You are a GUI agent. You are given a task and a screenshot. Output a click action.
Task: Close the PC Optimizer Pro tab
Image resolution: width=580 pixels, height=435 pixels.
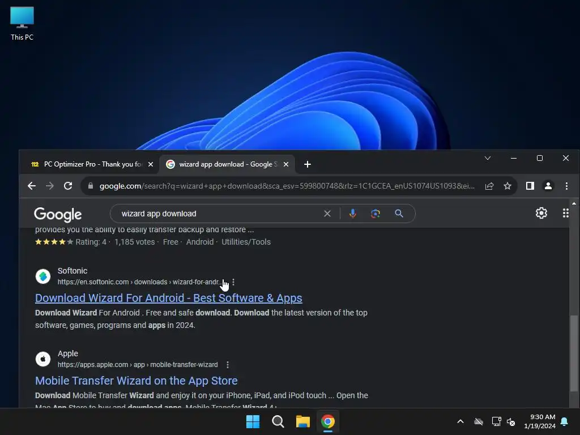pos(151,164)
